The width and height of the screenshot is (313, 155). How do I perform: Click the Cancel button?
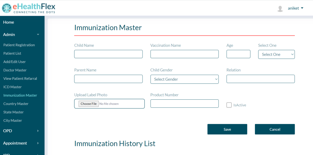275,129
